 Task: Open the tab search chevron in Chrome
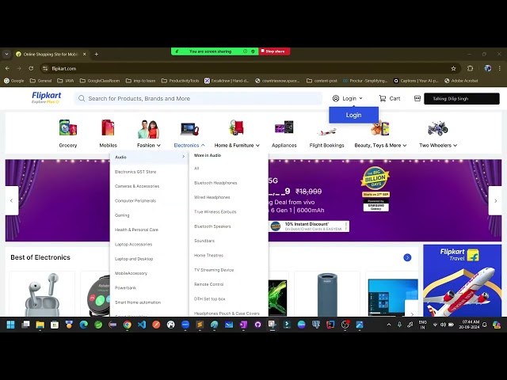point(7,55)
